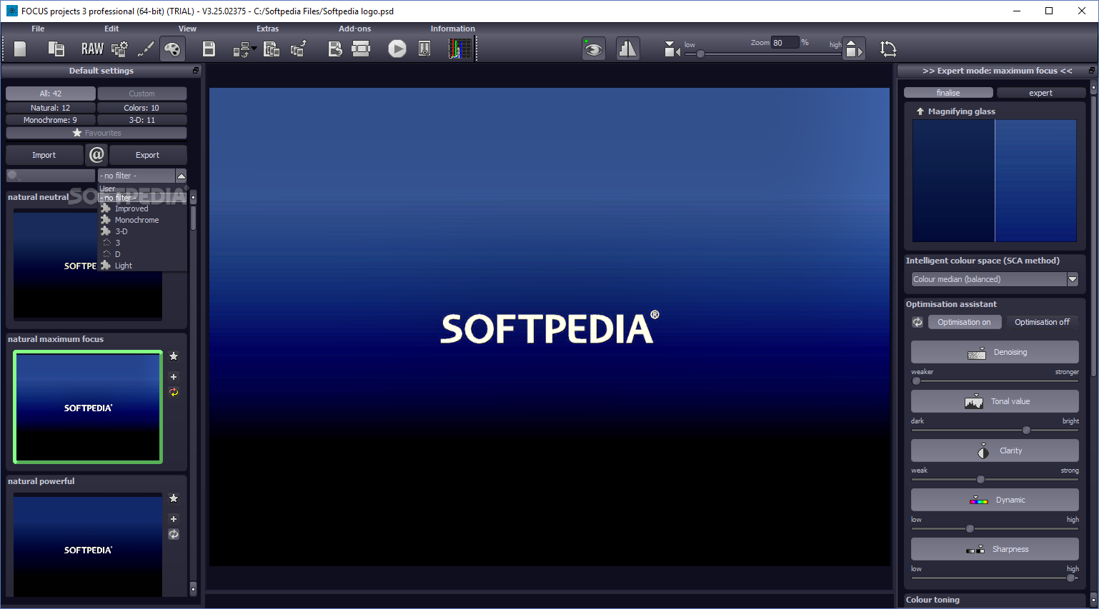The image size is (1099, 609).
Task: Open batch settings with gear icon
Action: pyautogui.click(x=120, y=49)
